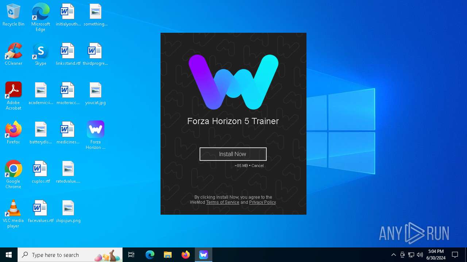Select the "Forza Horizon 5 Trainer" title text
This screenshot has height=262, width=467.
(x=233, y=121)
